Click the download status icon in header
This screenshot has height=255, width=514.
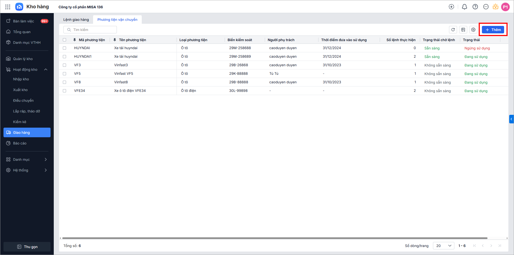451,7
